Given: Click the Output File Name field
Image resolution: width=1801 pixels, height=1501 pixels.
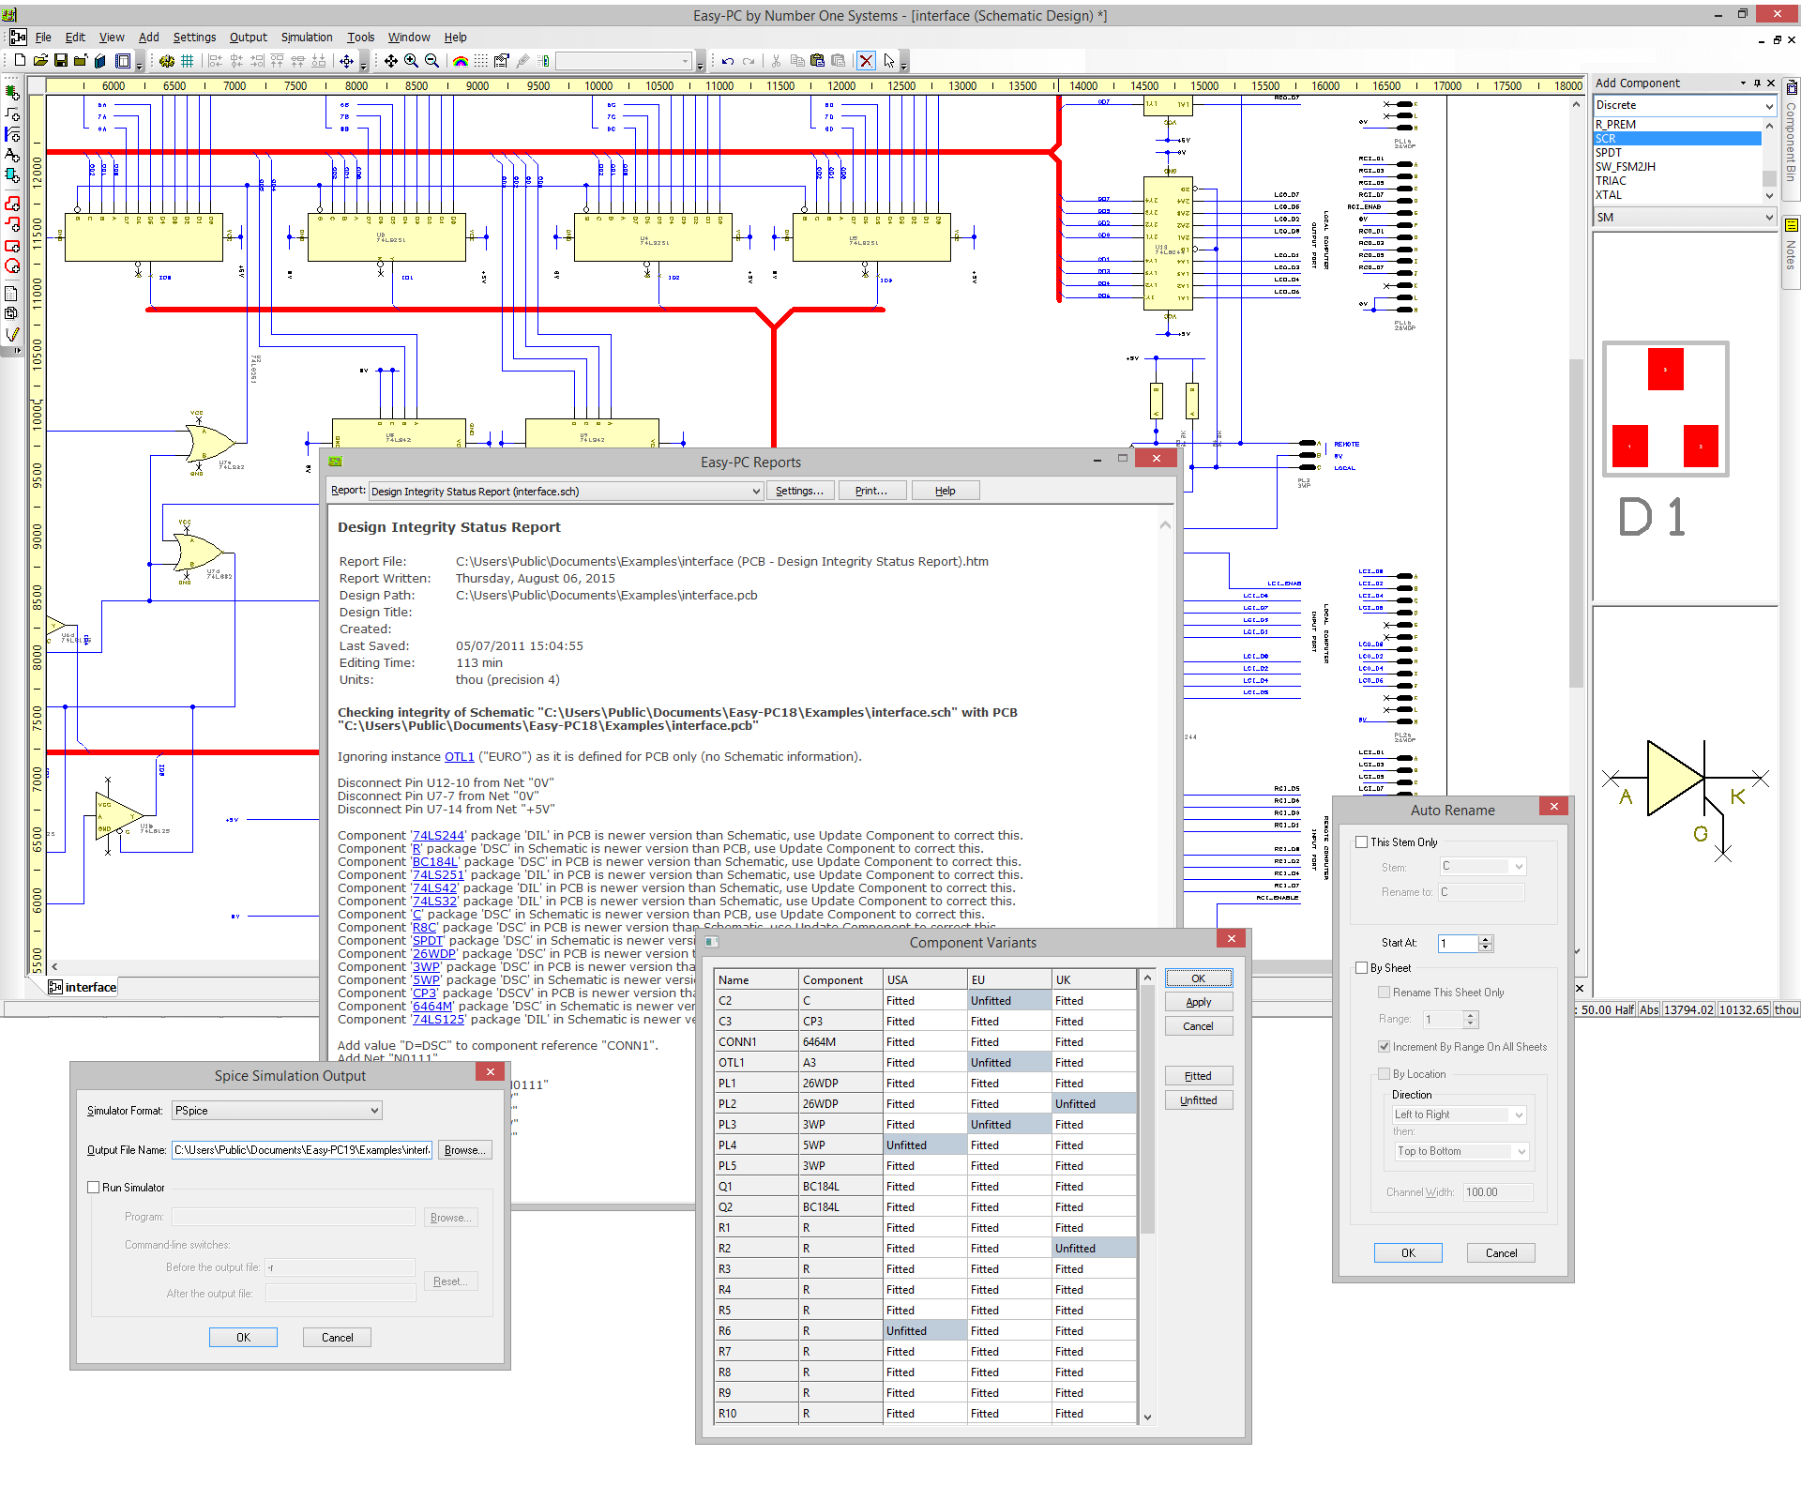Looking at the screenshot, I should (302, 1149).
